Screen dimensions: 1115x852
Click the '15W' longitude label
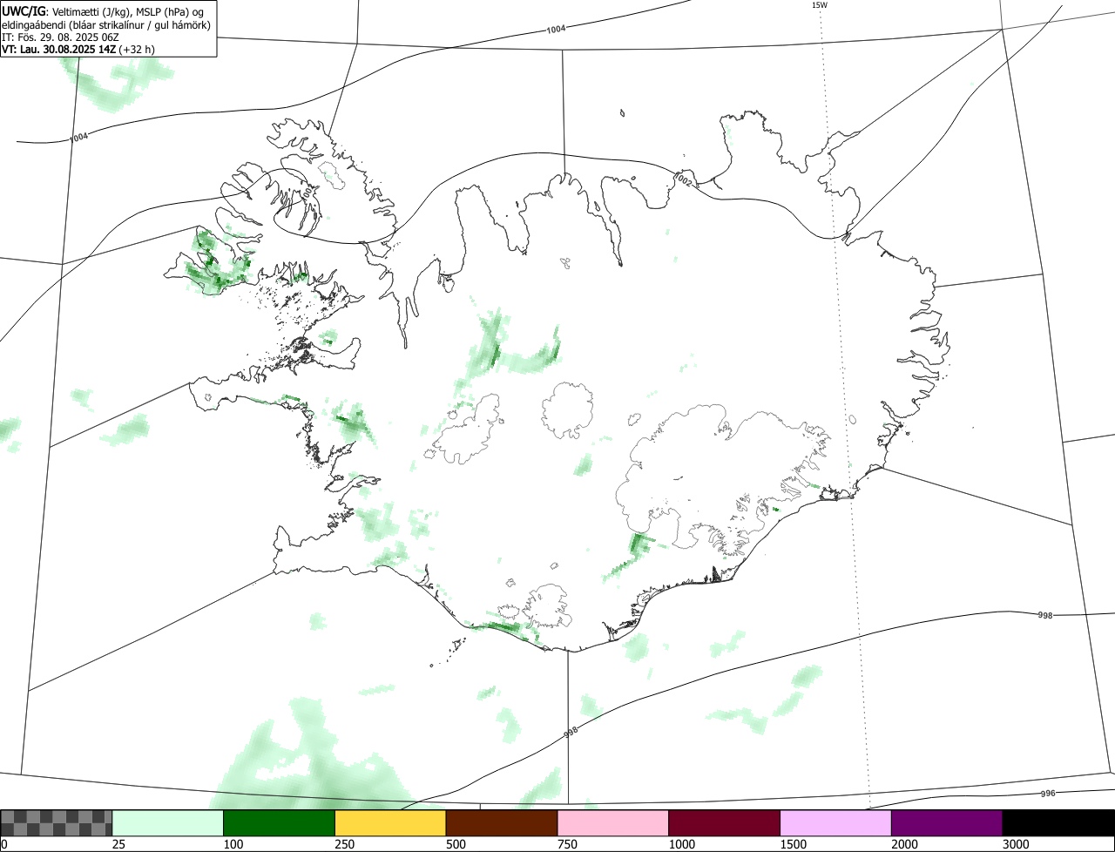pos(819,5)
